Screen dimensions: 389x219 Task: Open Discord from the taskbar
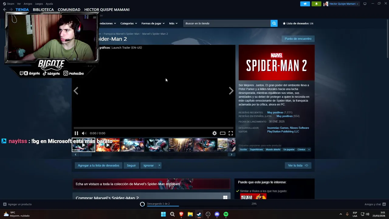point(217,214)
